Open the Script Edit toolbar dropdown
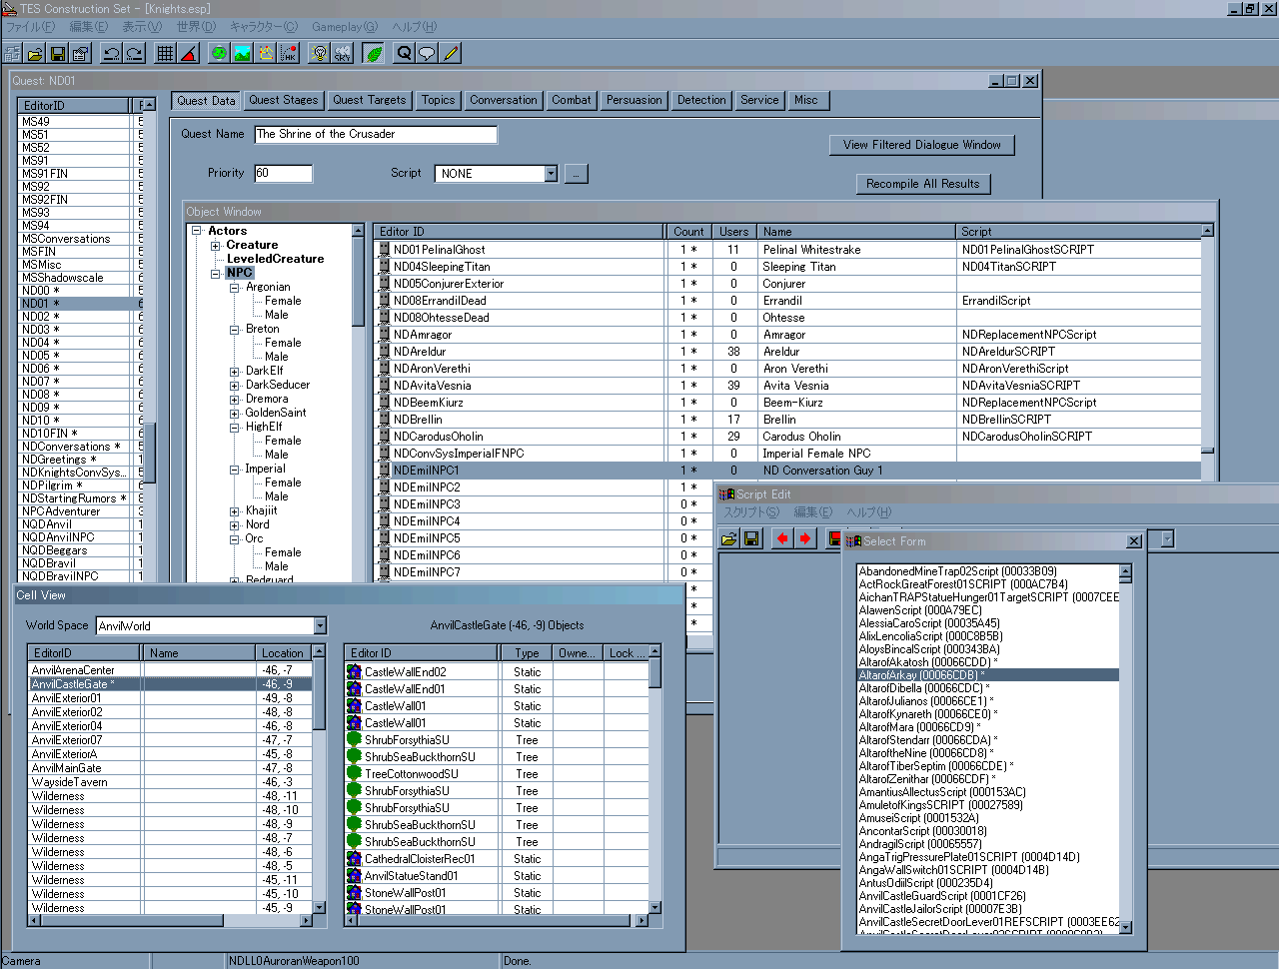 click(1166, 539)
